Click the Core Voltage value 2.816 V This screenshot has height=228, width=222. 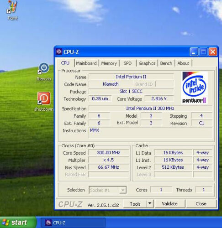[159, 98]
